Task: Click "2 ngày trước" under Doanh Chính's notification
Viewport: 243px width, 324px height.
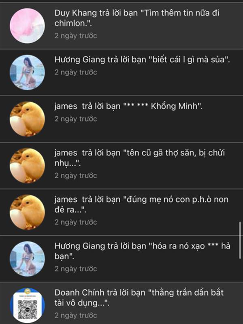Action: [76, 315]
